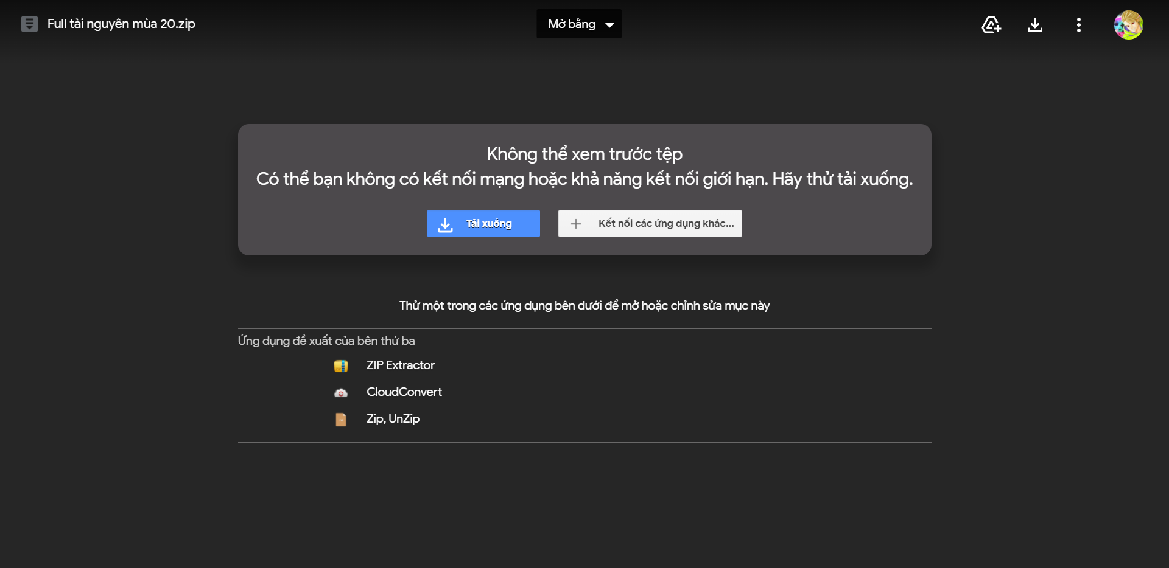Viewport: 1169px width, 568px height.
Task: Pick the Zip, UnZip app entry
Action: coord(393,419)
